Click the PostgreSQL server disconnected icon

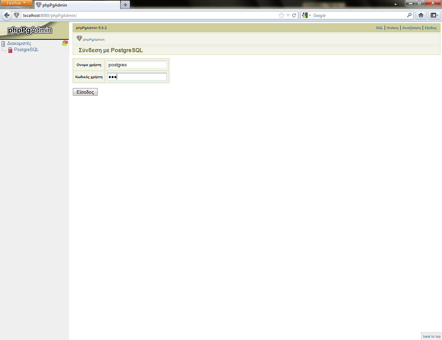click(10, 50)
